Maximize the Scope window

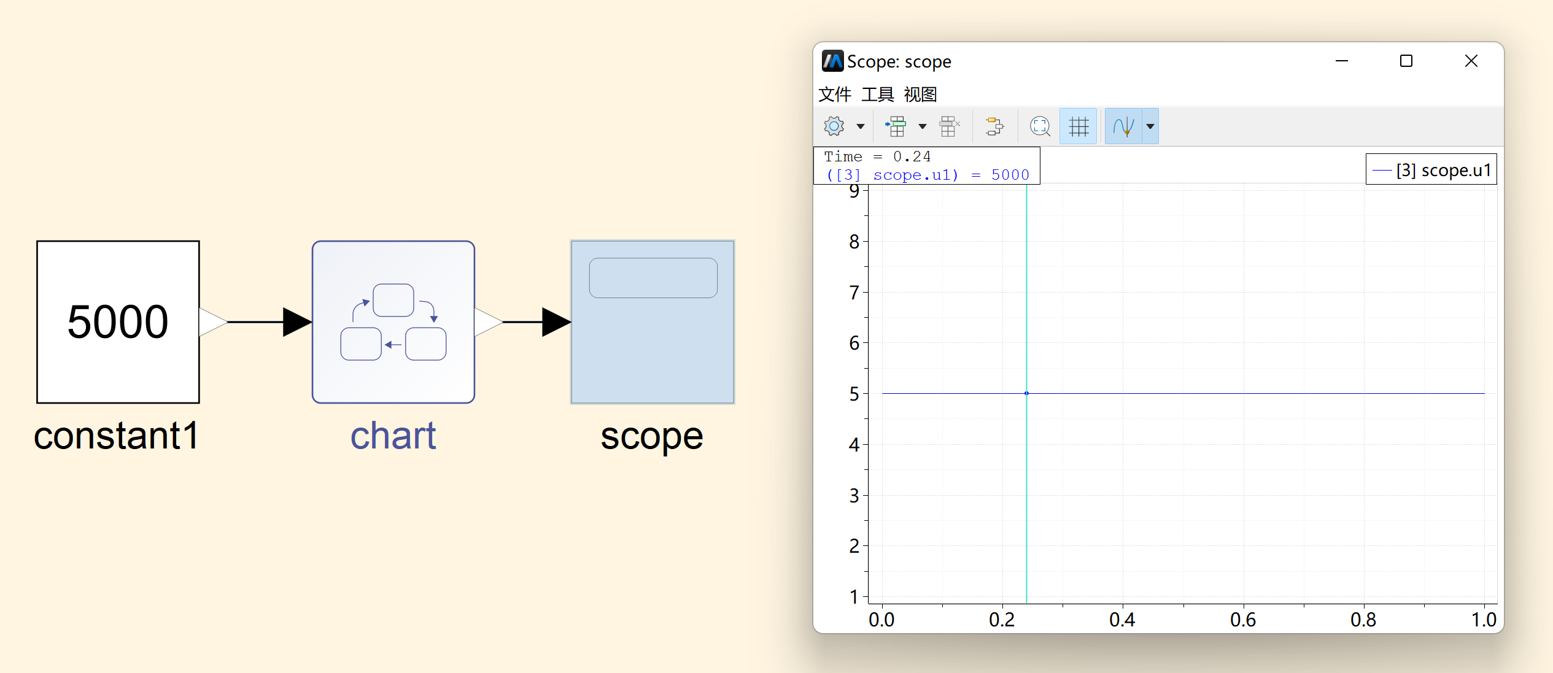(x=1406, y=61)
